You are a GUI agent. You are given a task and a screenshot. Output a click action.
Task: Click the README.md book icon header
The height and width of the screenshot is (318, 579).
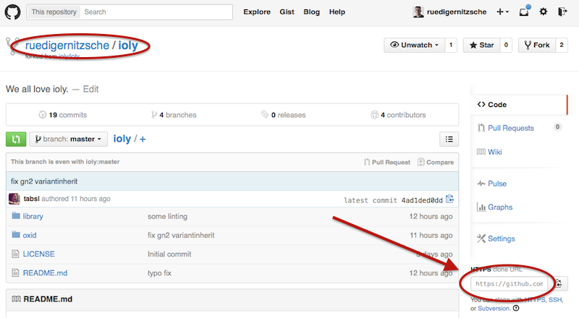pos(16,298)
